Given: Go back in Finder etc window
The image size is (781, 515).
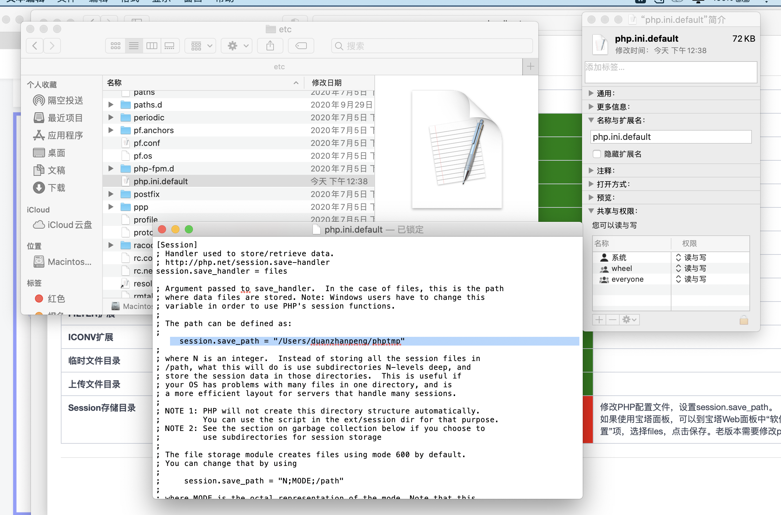Looking at the screenshot, I should (x=35, y=46).
